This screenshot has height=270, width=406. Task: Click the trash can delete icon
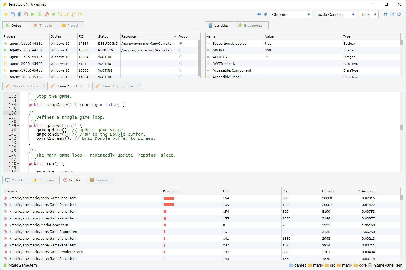19,14
